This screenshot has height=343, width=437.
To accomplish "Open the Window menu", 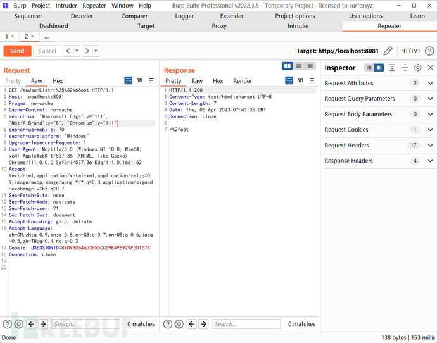I will coord(122,6).
